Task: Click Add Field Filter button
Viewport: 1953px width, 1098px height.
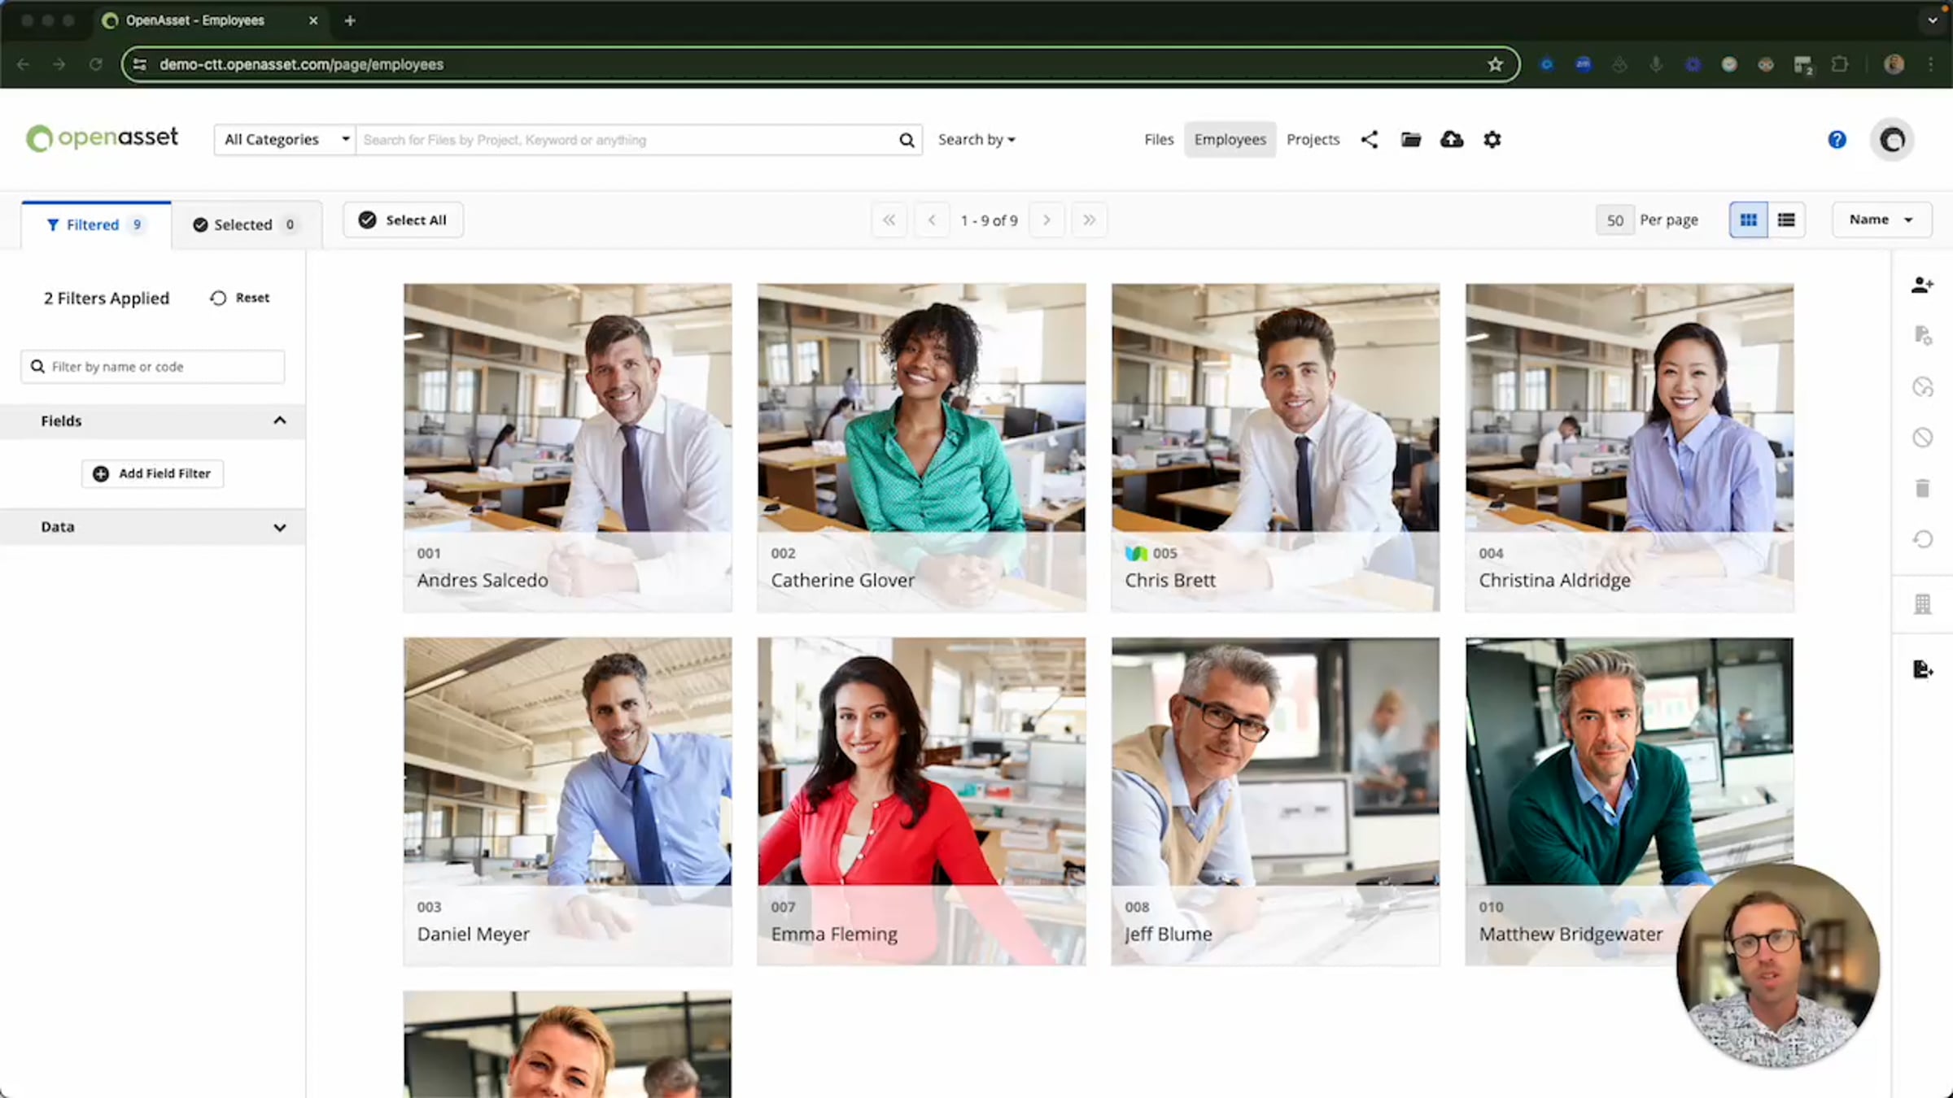Action: click(152, 473)
